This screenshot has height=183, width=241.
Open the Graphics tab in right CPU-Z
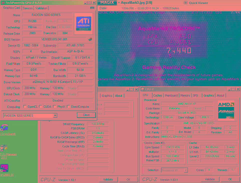pos(208,95)
